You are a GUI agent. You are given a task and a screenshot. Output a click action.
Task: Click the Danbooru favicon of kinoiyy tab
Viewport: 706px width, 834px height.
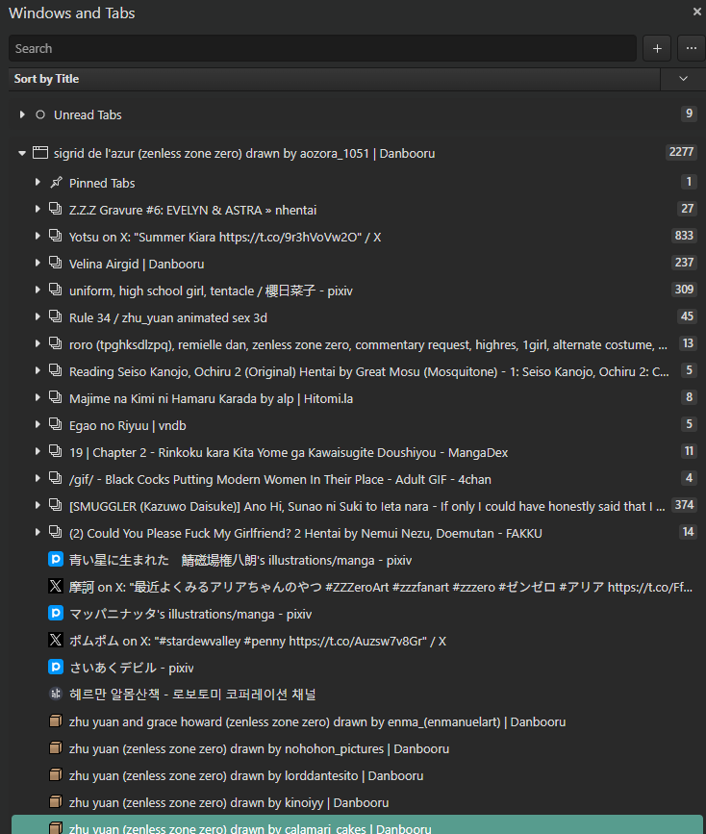coord(56,802)
